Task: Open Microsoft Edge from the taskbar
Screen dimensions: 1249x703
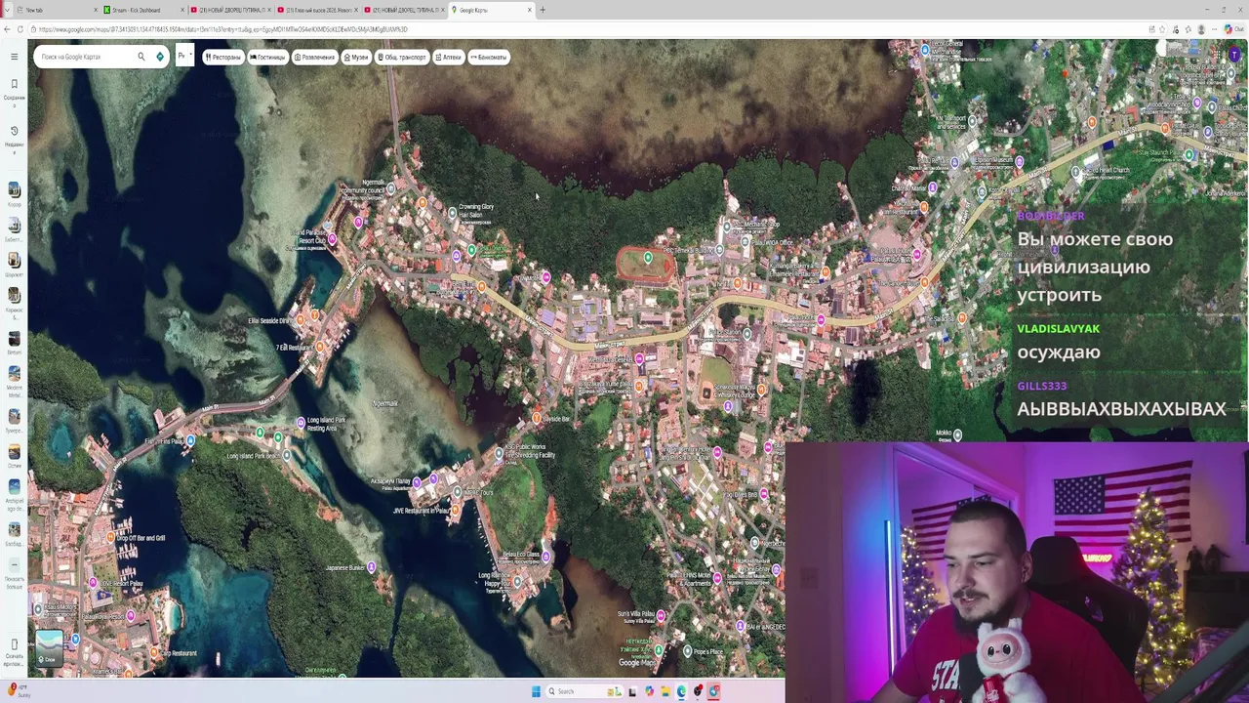Action: click(x=681, y=691)
